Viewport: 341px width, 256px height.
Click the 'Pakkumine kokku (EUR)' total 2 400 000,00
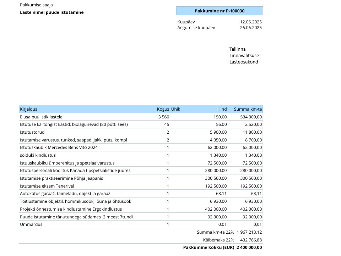(x=249, y=247)
